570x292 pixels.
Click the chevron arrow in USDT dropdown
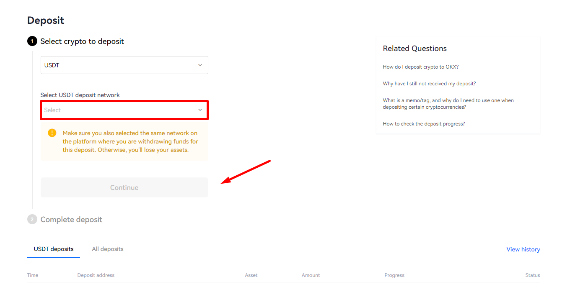pos(200,65)
